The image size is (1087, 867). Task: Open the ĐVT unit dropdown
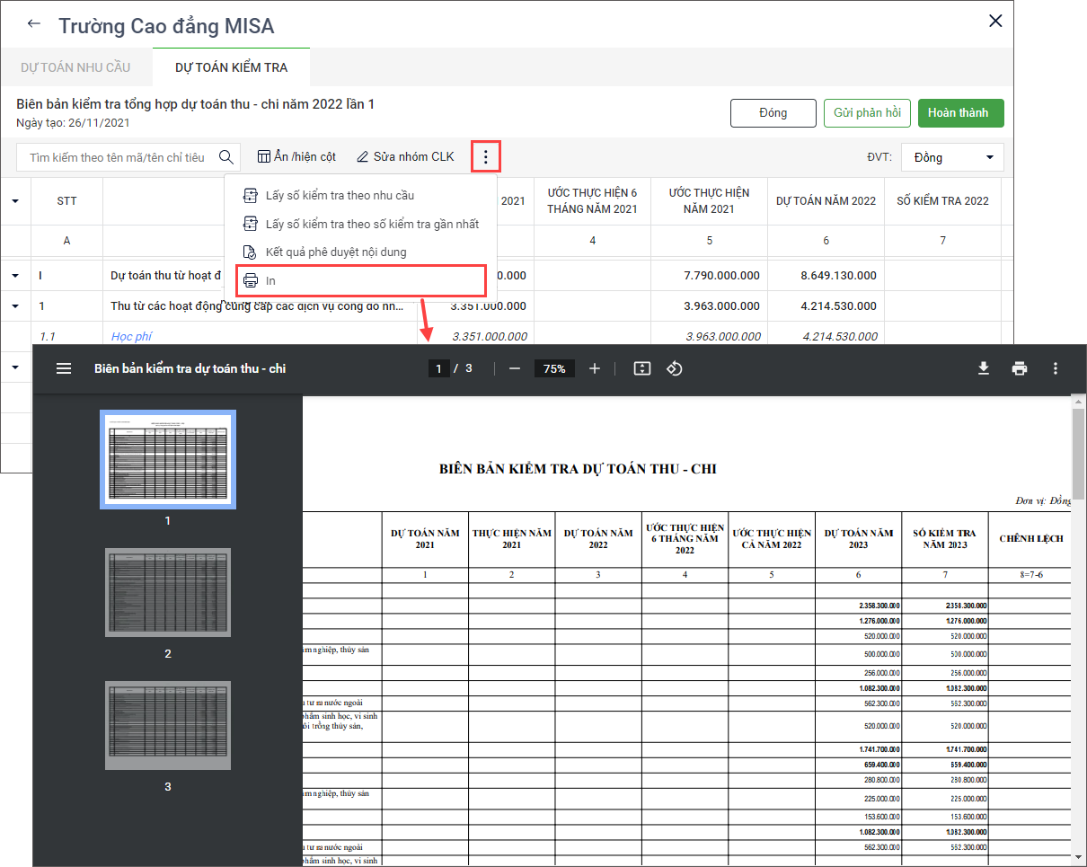(952, 157)
